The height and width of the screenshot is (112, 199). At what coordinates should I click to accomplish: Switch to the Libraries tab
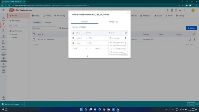(x=48, y=22)
